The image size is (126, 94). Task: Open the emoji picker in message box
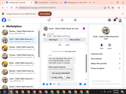point(80,84)
